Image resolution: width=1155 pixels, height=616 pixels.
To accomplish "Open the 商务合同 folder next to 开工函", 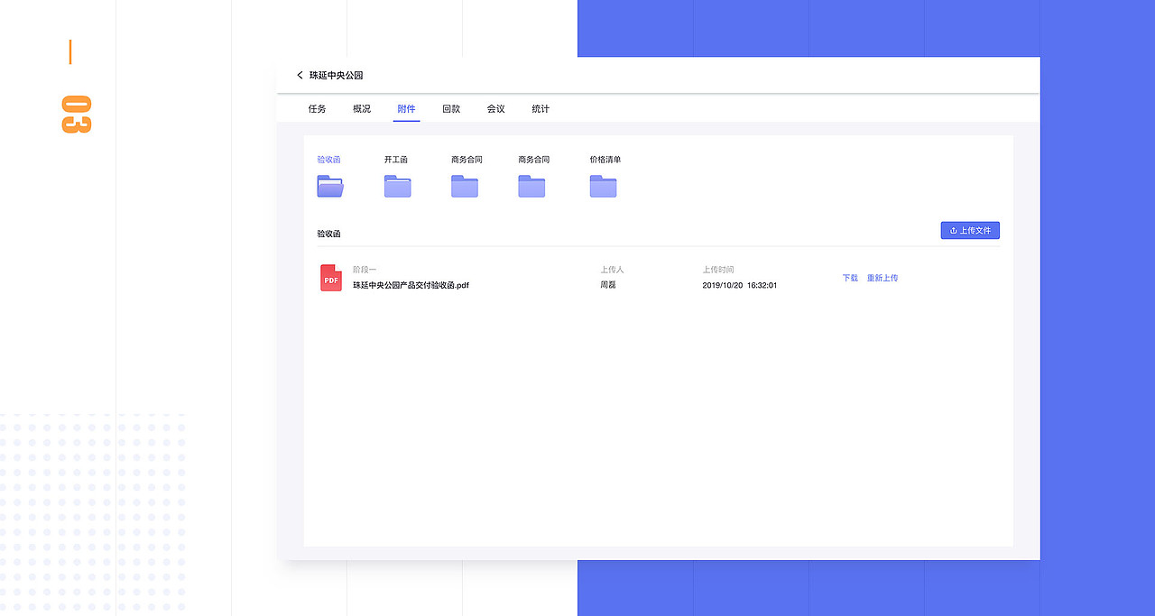I will (465, 186).
